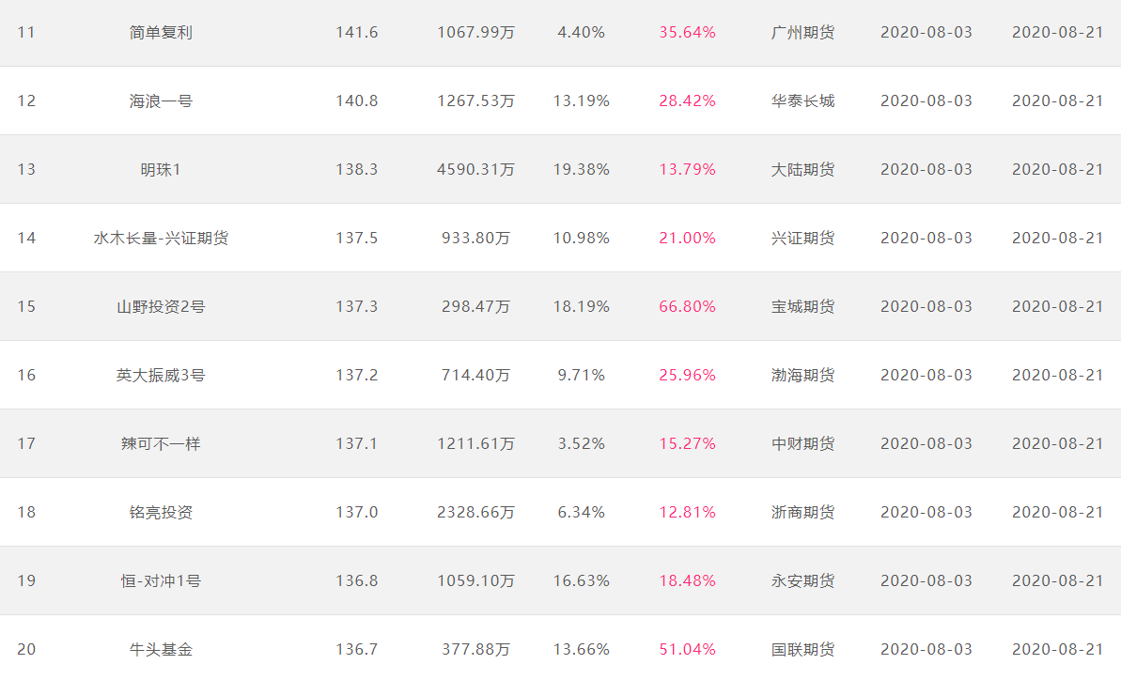This screenshot has width=1121, height=680.
Task: Click the 广州期货 company cell
Action: pyautogui.click(x=802, y=32)
